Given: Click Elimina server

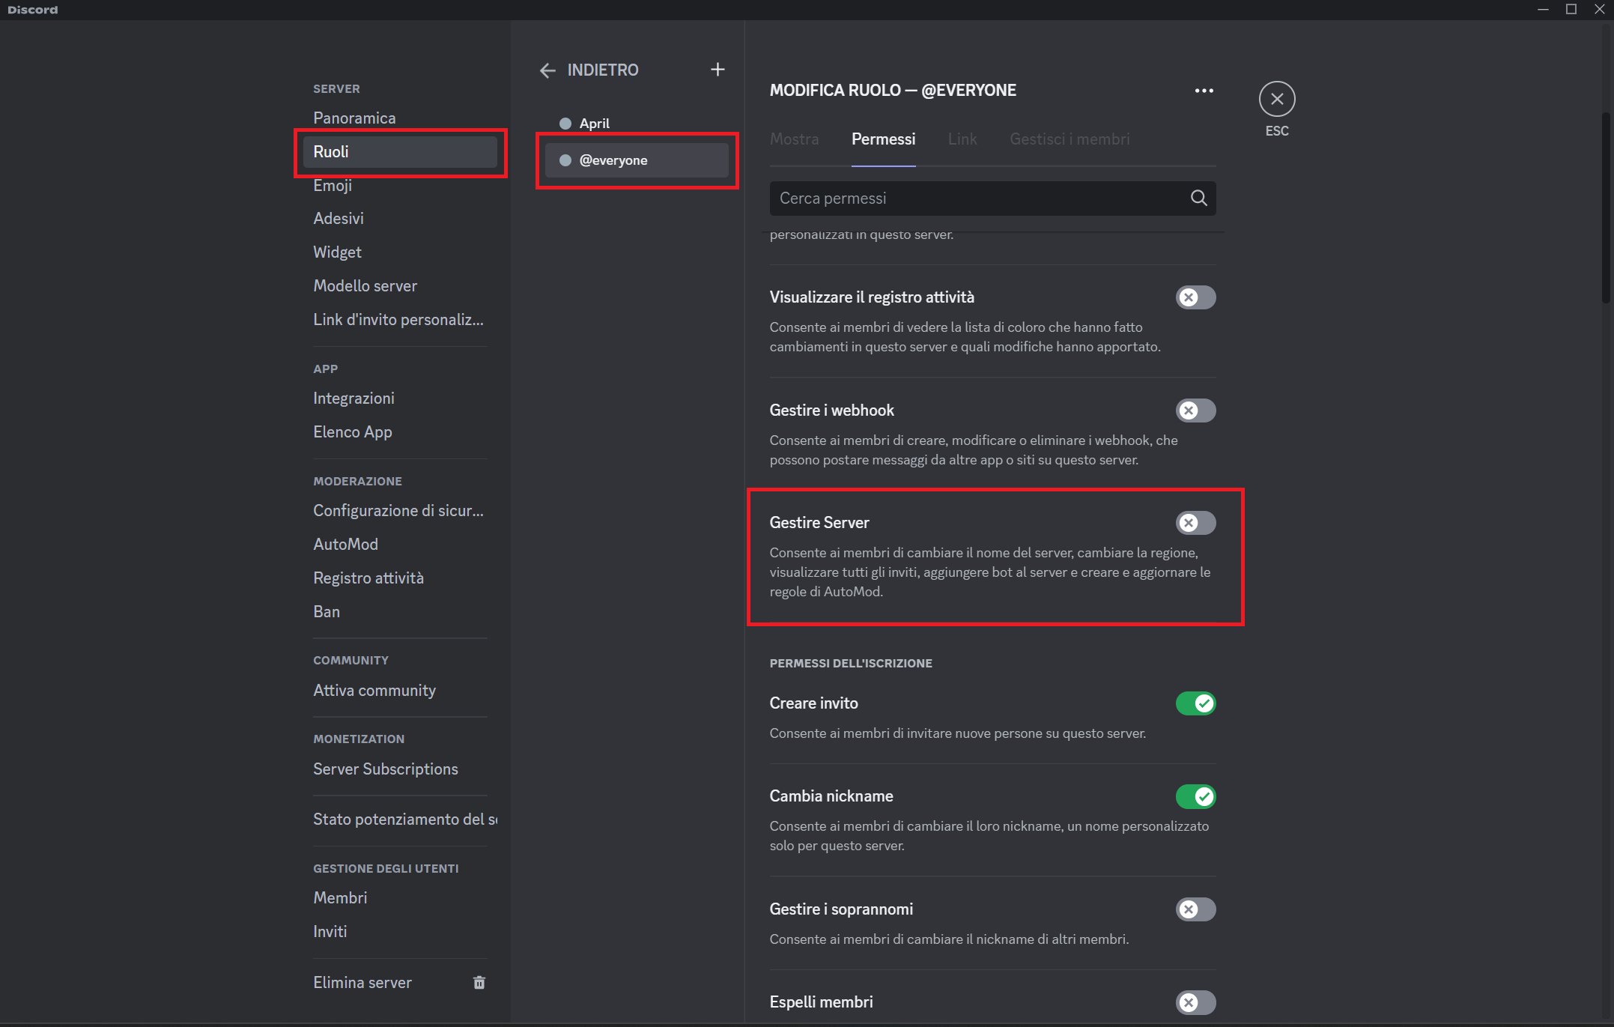Looking at the screenshot, I should click(x=362, y=982).
